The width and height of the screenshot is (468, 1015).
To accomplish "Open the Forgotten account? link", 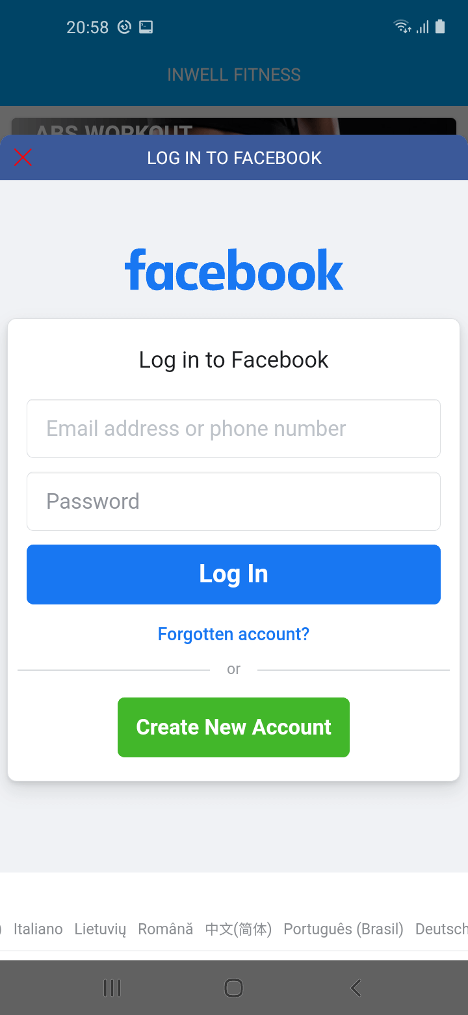I will pyautogui.click(x=233, y=634).
